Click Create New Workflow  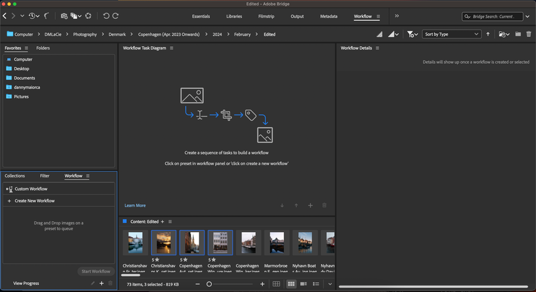pos(34,201)
